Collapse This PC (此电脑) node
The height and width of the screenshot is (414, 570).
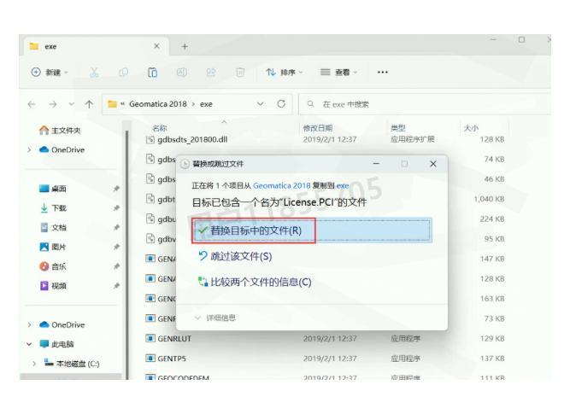29,344
